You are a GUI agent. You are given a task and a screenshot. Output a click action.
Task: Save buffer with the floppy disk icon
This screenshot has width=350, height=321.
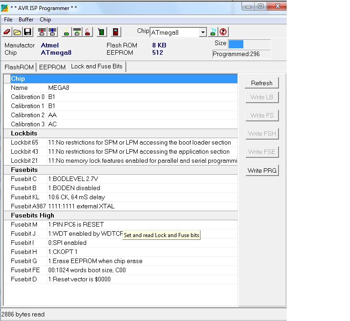coord(28,32)
